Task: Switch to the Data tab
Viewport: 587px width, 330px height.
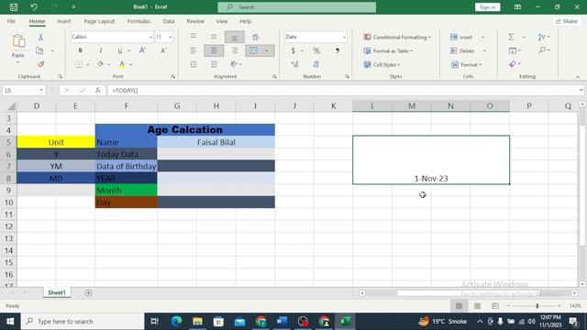Action: click(169, 21)
